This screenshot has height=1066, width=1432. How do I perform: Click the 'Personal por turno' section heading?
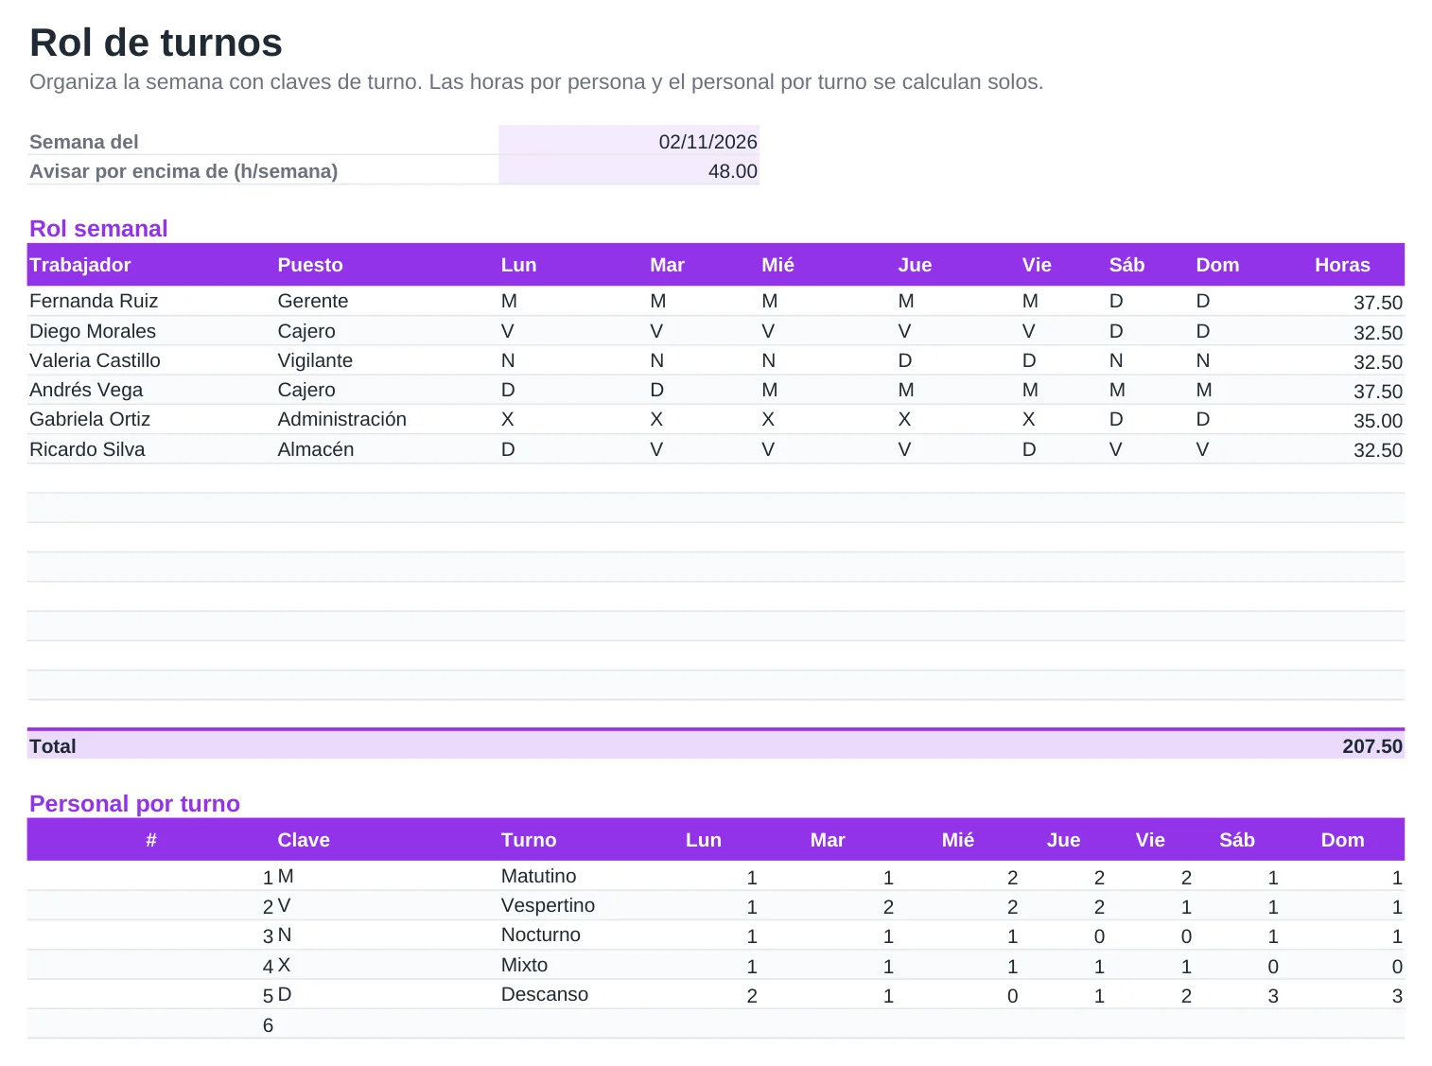[134, 804]
